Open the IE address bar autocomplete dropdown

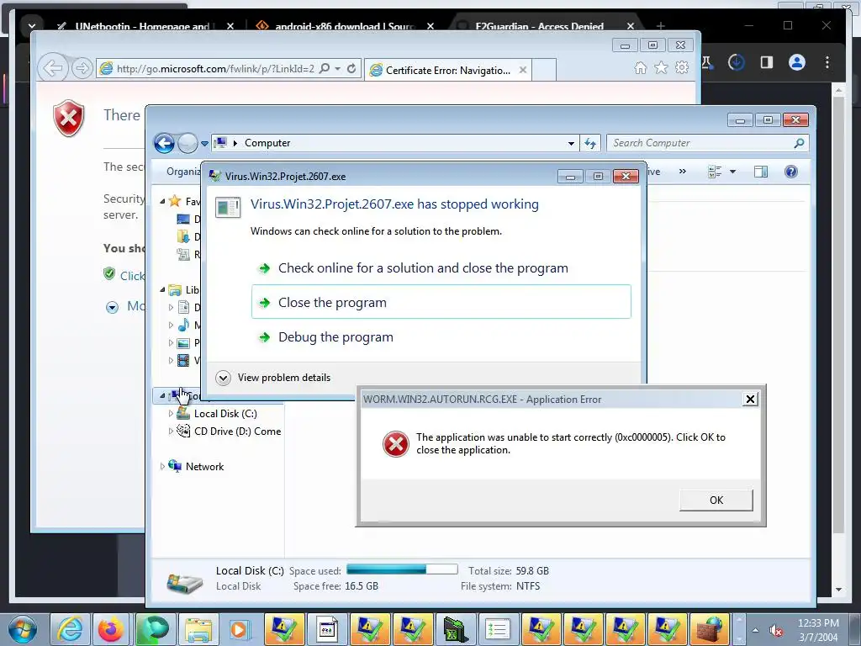(337, 69)
